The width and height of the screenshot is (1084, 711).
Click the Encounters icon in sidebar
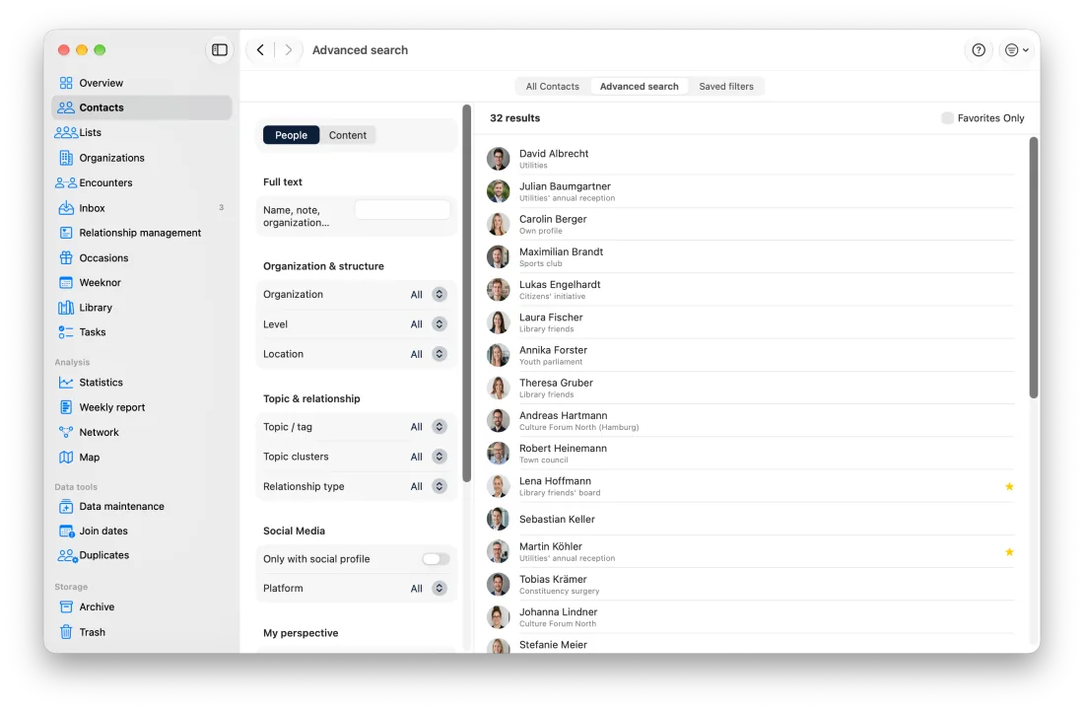pyautogui.click(x=66, y=182)
